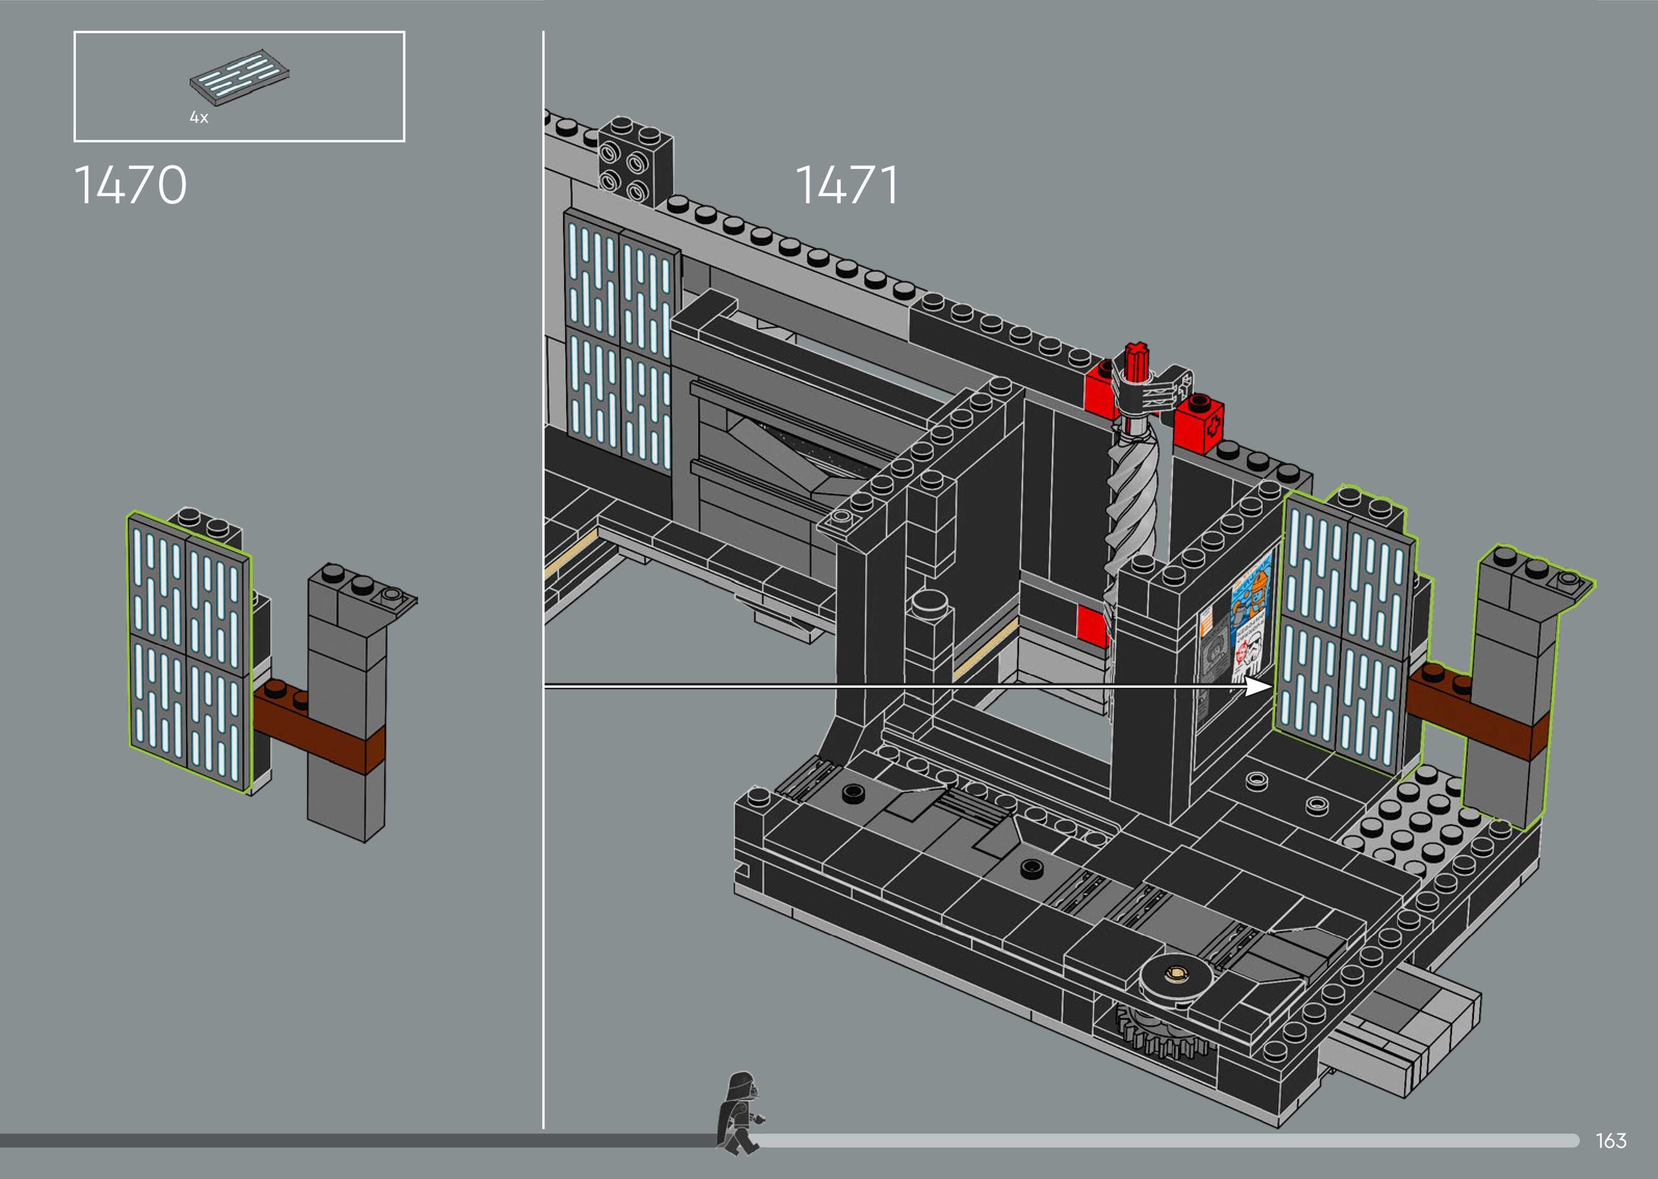Click the red brick with cross axle hole

(x=1200, y=427)
